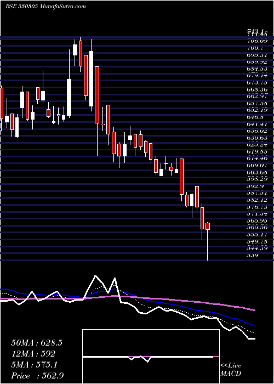Click the 662.97 axis label
This screenshot has height=384, width=274.
click(257, 97)
